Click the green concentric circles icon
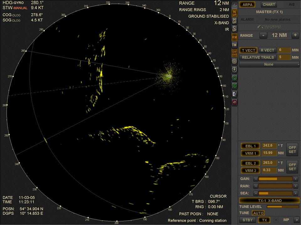 pyautogui.click(x=235, y=78)
